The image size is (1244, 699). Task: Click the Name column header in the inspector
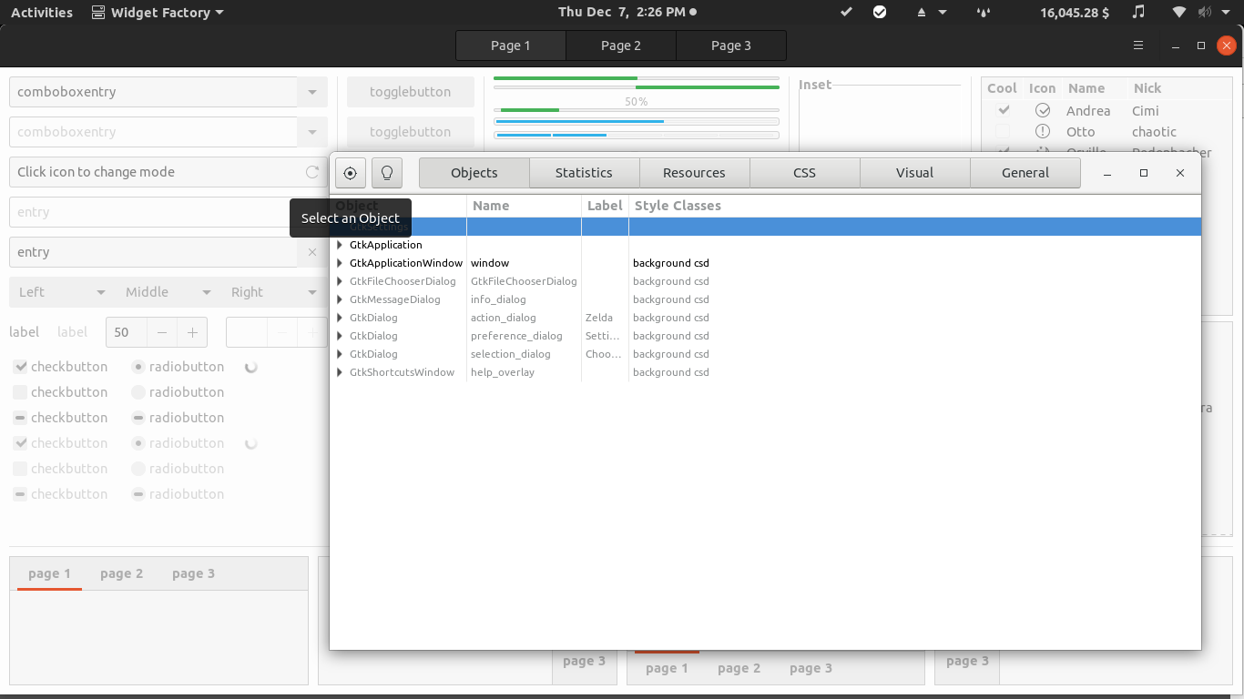525,206
